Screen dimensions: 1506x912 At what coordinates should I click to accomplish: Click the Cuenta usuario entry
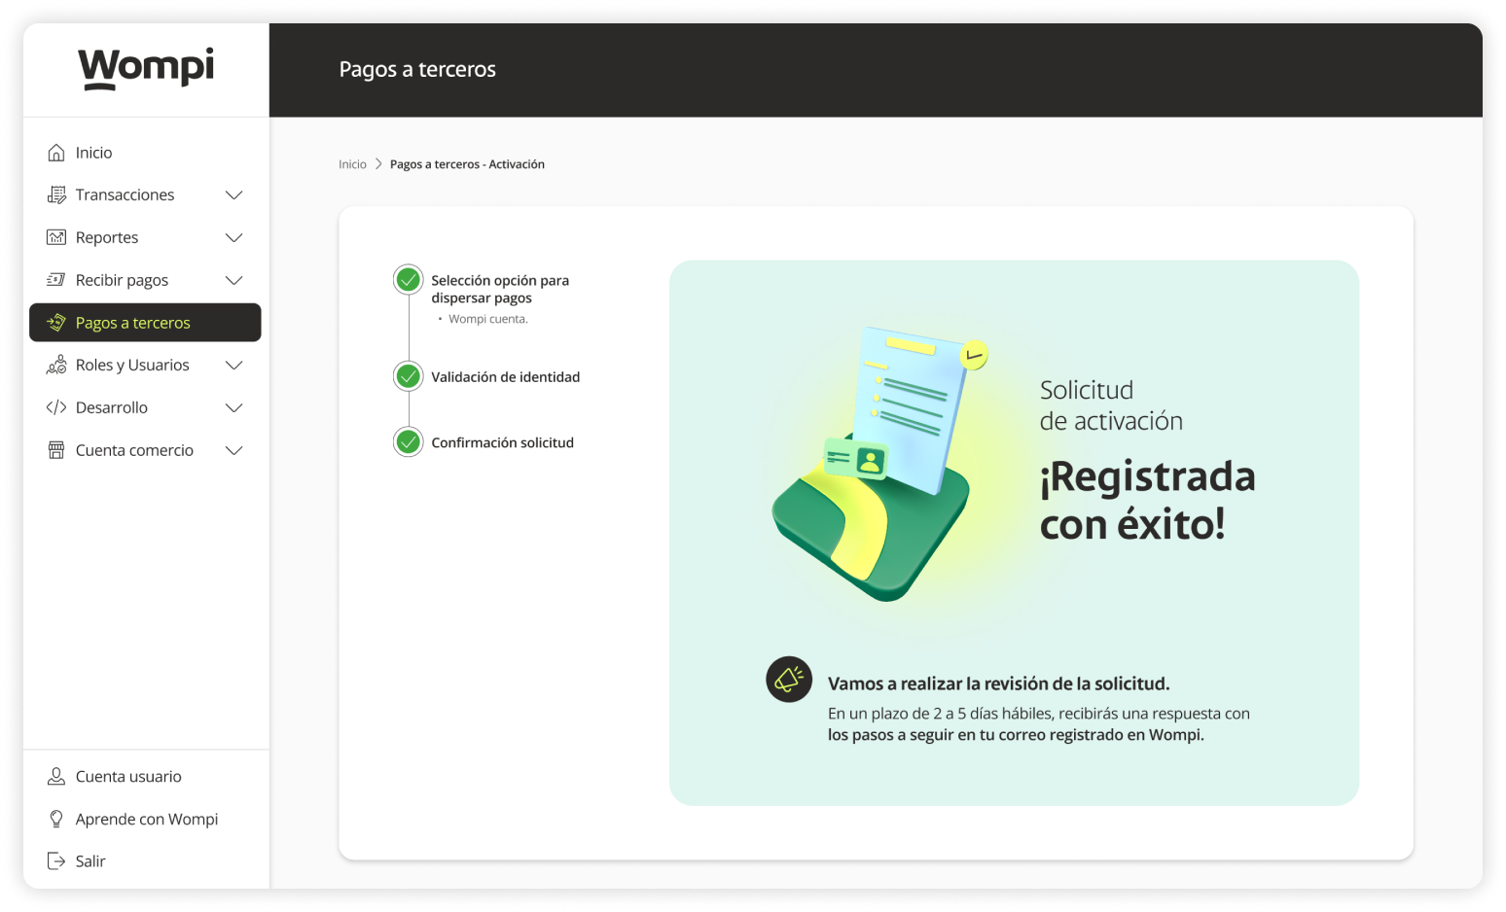click(x=128, y=776)
